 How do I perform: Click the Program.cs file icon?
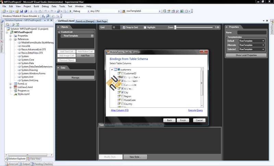pos(15,91)
